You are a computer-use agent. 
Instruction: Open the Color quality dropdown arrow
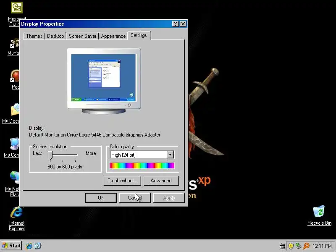pos(171,155)
